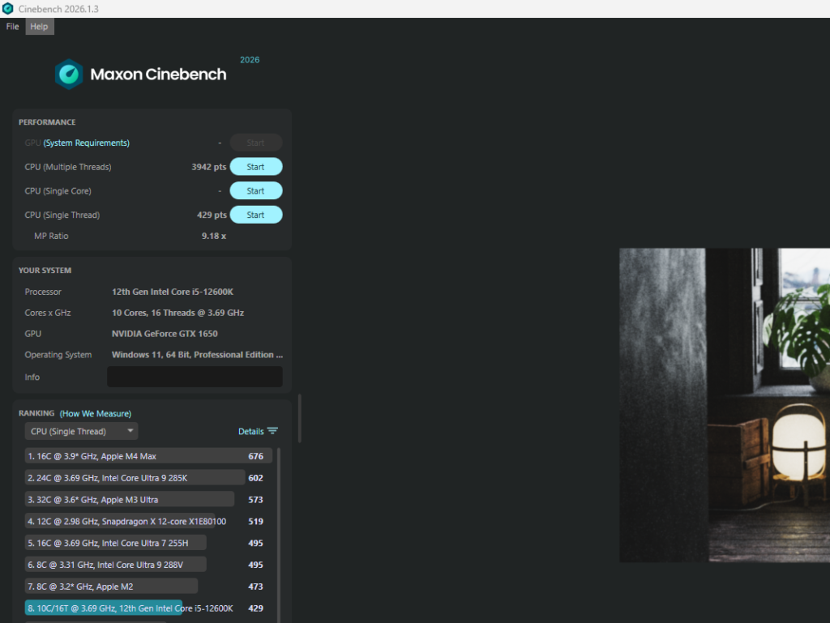
Task: Select Intel Core Ultra 9 288V entry
Action: pos(148,565)
